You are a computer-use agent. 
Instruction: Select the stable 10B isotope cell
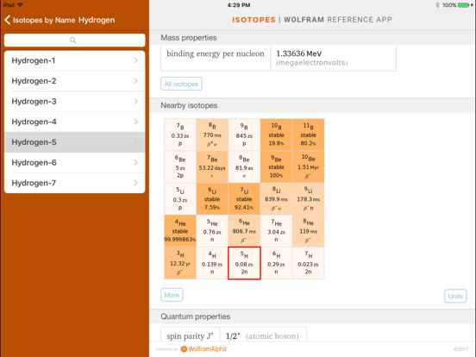(x=276, y=135)
